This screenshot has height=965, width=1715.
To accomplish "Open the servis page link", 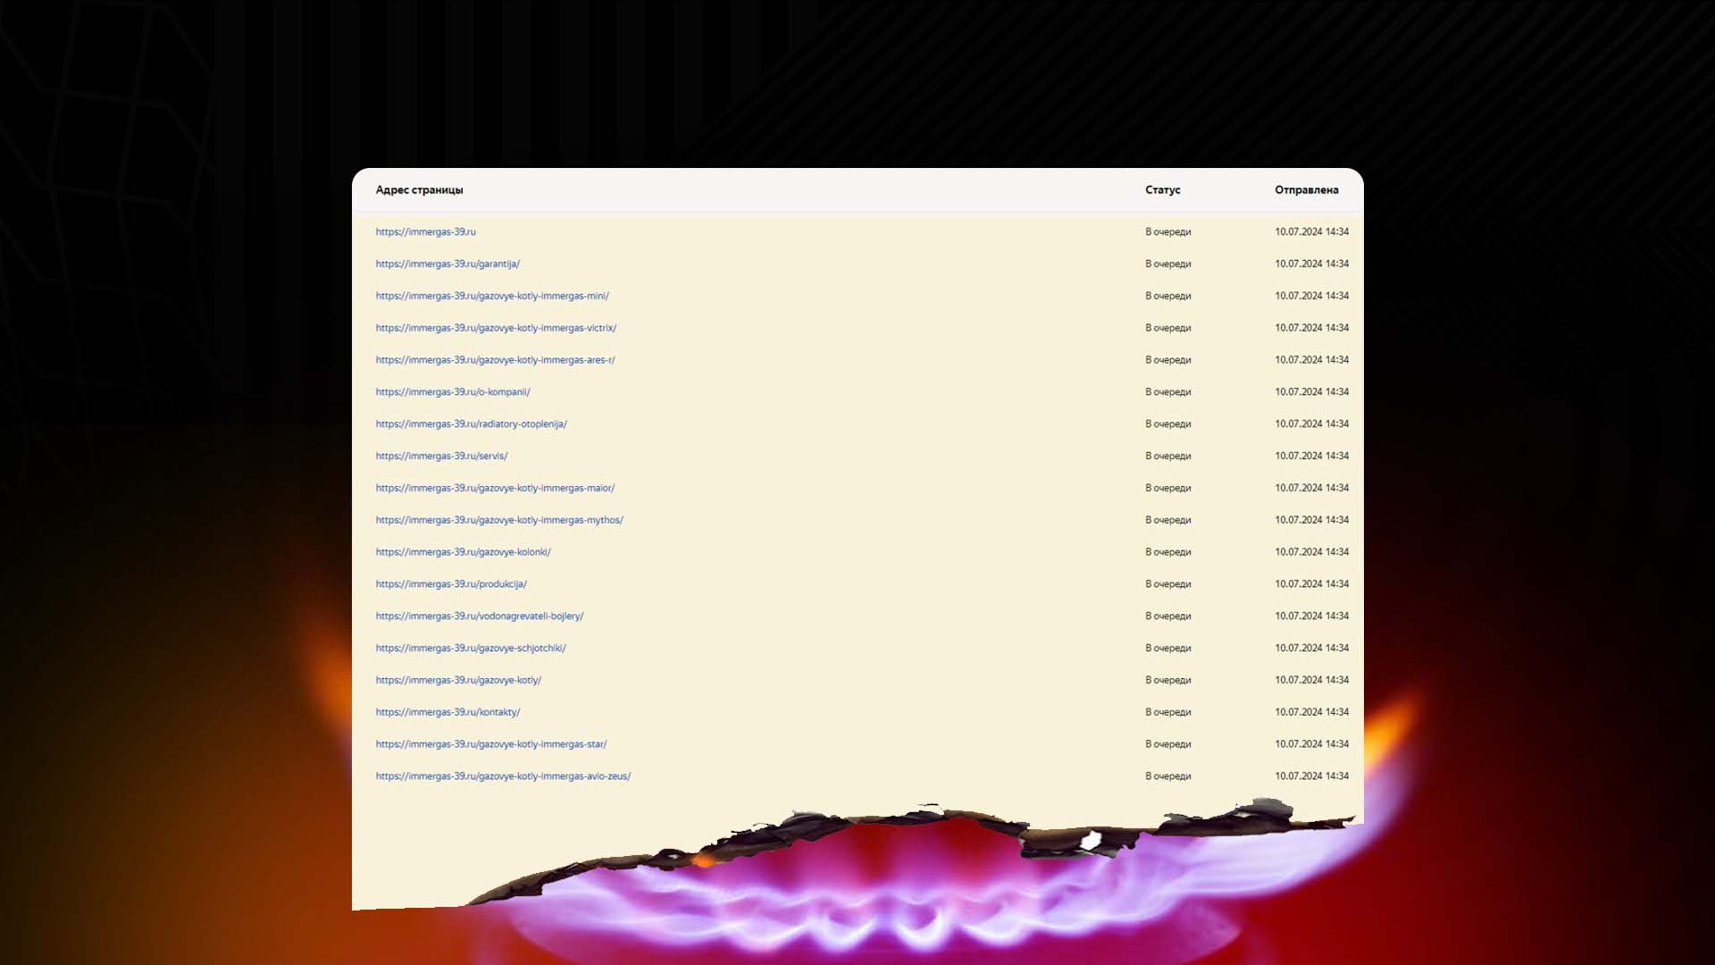I will coord(441,456).
